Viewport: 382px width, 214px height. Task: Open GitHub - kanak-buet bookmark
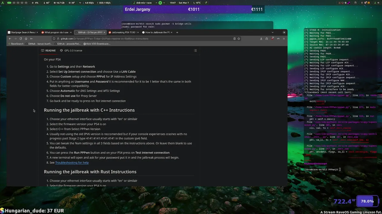[x=38, y=44]
